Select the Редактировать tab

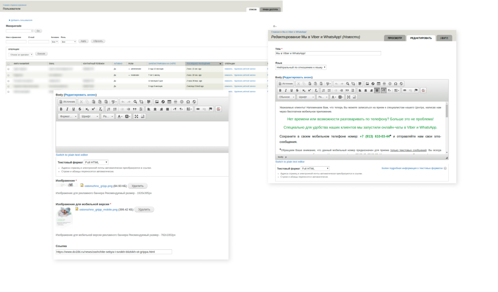click(x=421, y=38)
